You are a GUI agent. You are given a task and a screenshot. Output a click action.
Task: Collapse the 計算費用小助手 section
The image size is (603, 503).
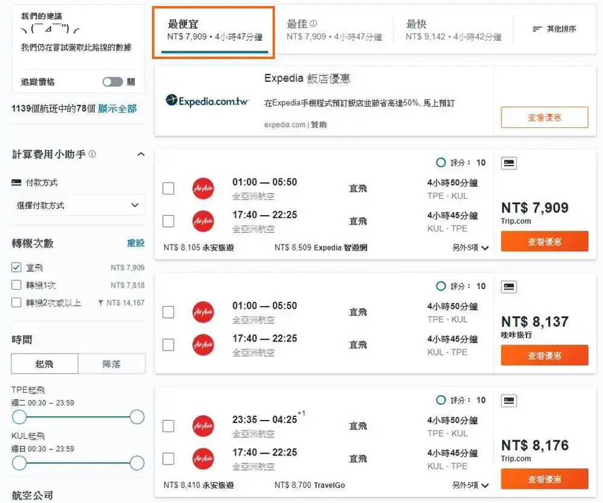pyautogui.click(x=140, y=154)
